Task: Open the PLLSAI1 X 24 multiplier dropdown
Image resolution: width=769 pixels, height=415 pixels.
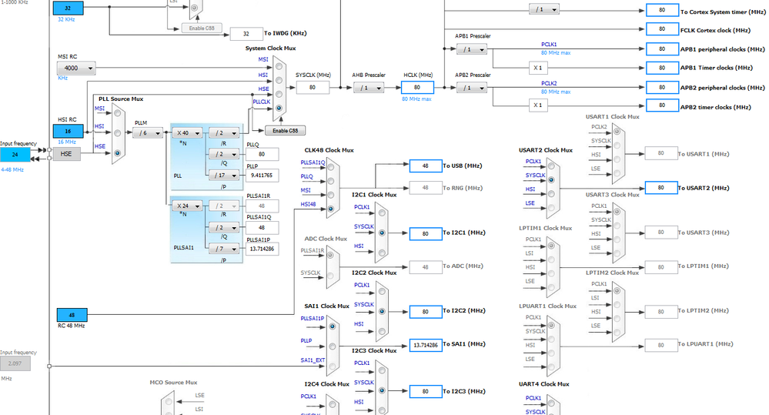Action: [187, 206]
